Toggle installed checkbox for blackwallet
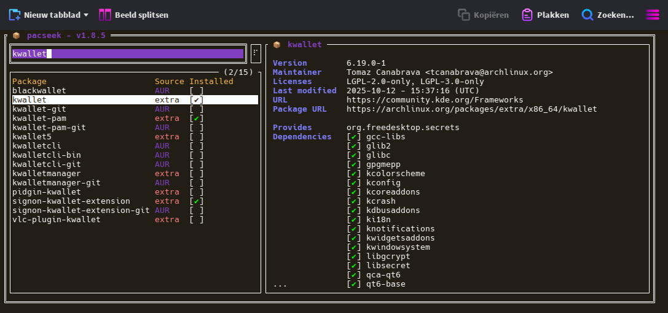The width and height of the screenshot is (668, 313). pos(197,91)
